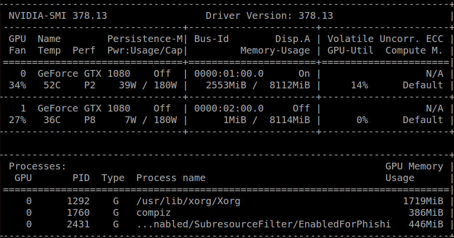
Task: Select bus id 0000:02:00.0
Action: click(x=229, y=108)
